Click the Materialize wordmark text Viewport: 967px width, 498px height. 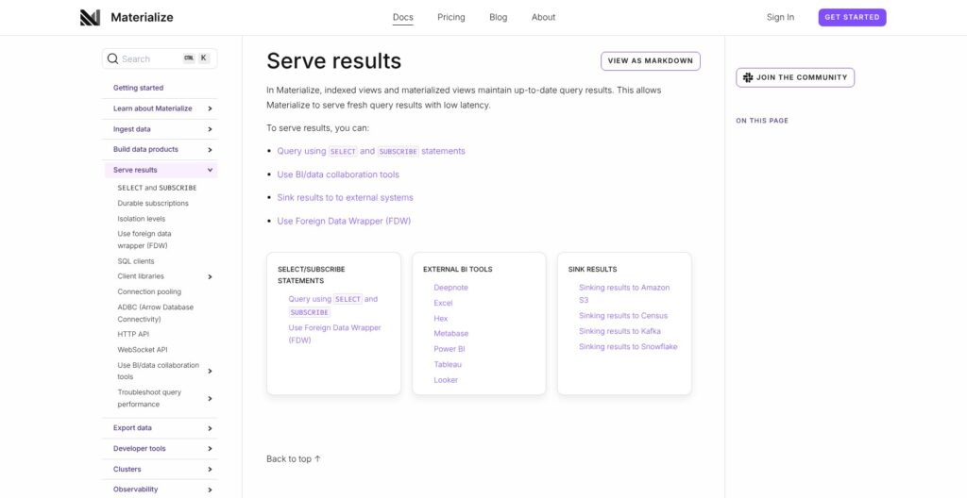pyautogui.click(x=142, y=17)
